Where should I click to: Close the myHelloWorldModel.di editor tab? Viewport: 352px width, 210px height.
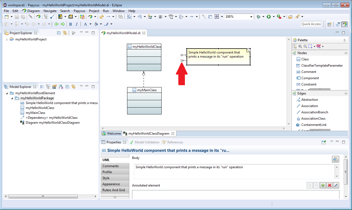click(x=144, y=33)
